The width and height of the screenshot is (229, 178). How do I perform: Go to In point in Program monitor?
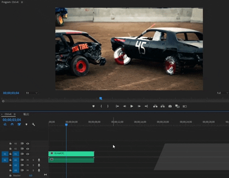click(x=117, y=106)
